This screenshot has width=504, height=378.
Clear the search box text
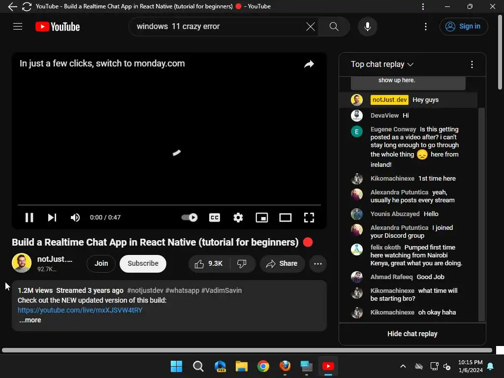(310, 27)
